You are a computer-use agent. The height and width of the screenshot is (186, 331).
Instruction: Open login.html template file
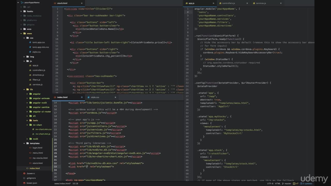37,148
